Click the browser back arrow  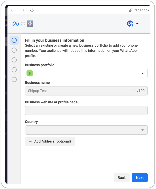pyautogui.click(x=13, y=10)
